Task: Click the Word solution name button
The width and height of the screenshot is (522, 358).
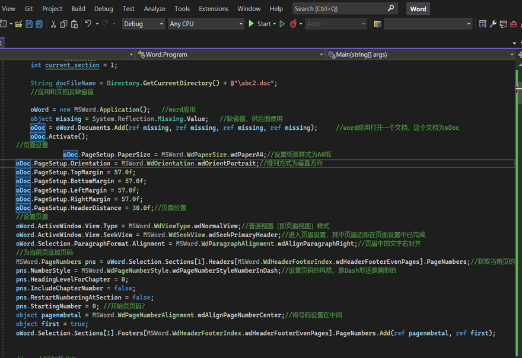Action: point(418,9)
